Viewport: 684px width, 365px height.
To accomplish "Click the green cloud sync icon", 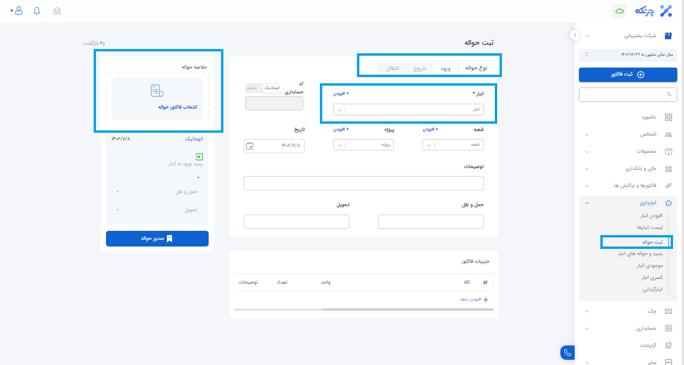I will [619, 11].
